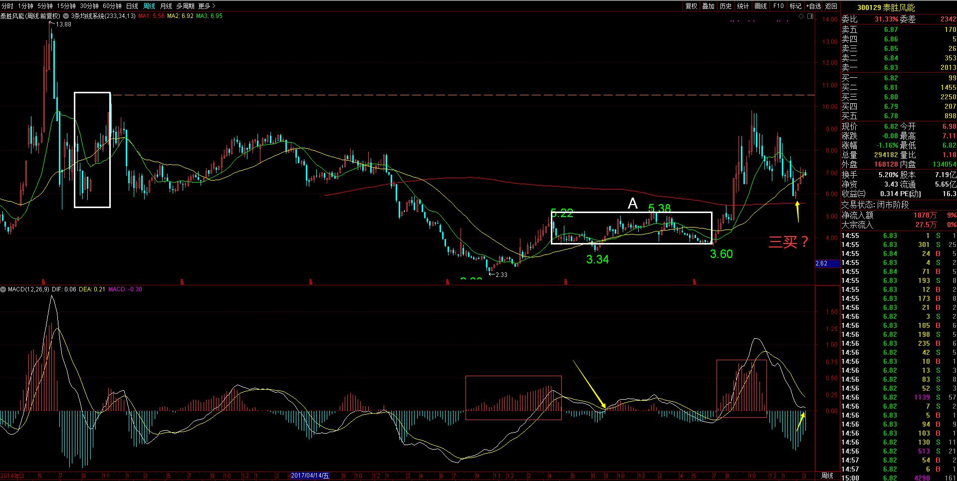Expand the 更多 periods menu
The height and width of the screenshot is (481, 957).
[207, 6]
